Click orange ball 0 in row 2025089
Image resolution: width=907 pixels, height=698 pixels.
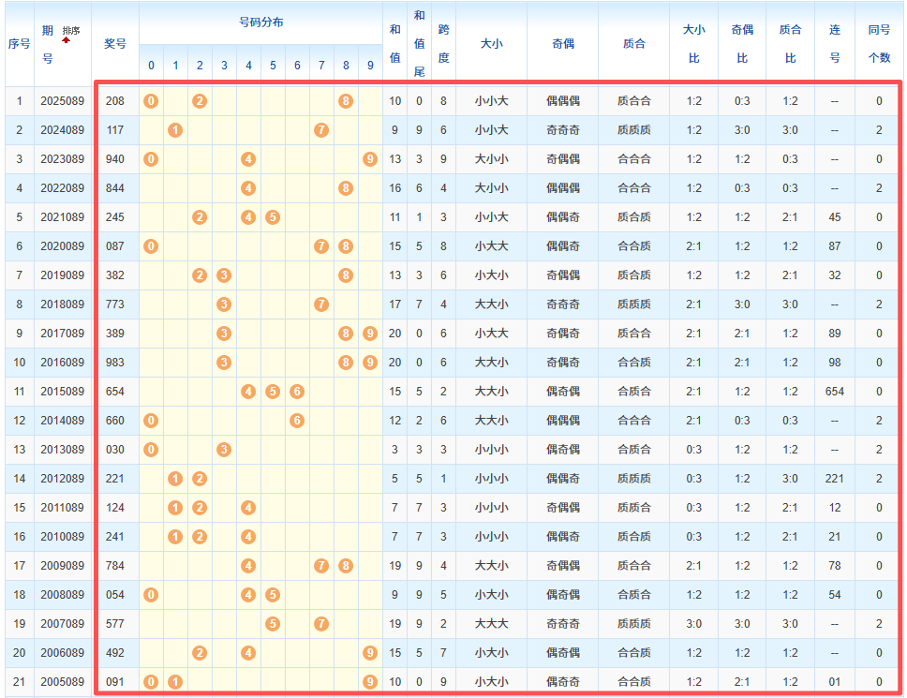click(151, 101)
